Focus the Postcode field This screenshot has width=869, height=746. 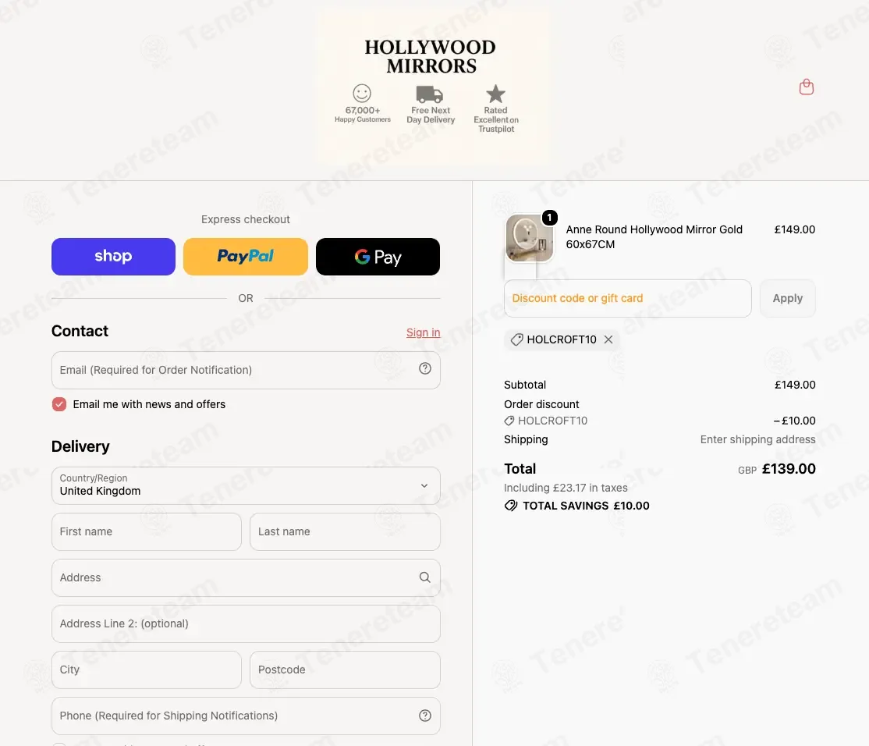tap(346, 670)
